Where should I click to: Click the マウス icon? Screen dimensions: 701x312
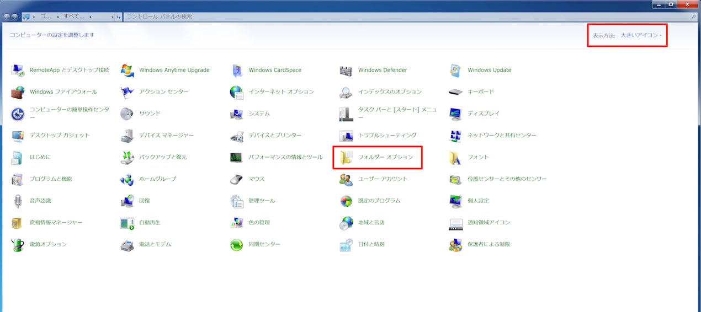click(x=237, y=179)
